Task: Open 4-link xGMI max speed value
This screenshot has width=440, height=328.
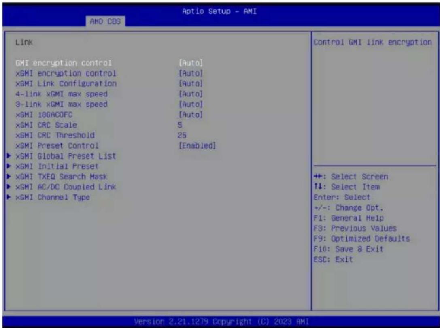Action: 191,94
